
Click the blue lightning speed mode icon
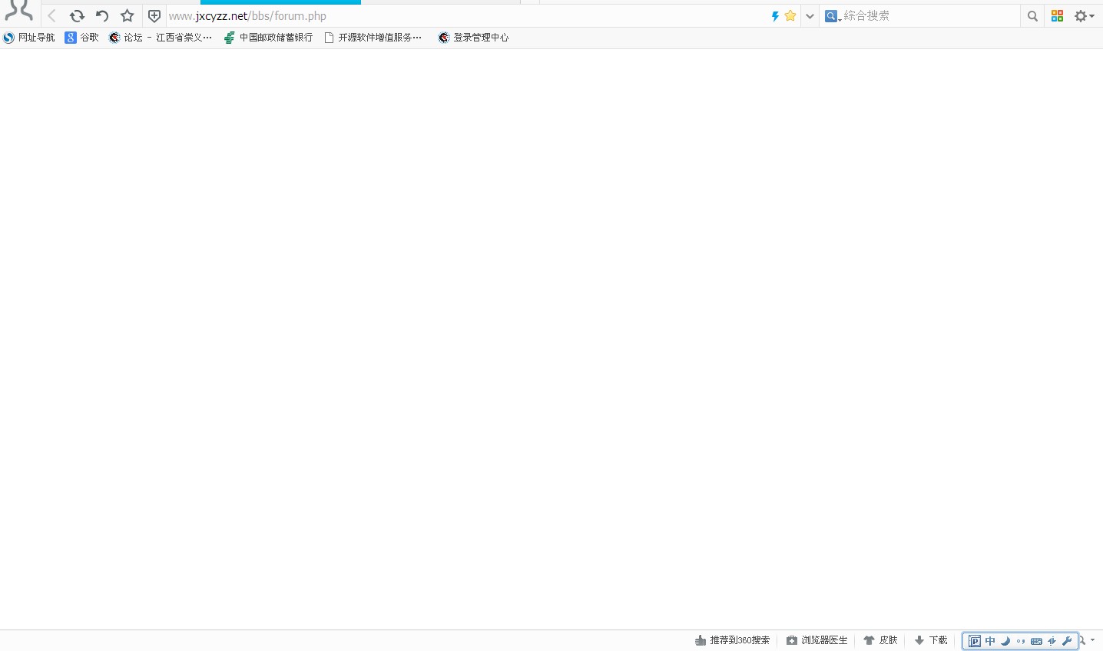click(x=775, y=15)
